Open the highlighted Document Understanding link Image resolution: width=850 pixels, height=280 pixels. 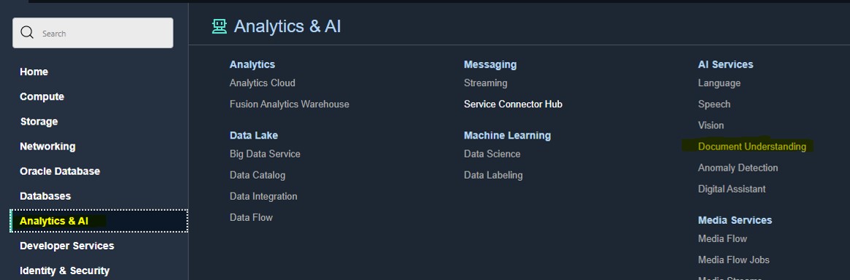(752, 147)
